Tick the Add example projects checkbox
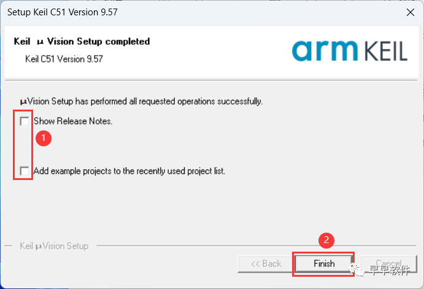 [25, 171]
